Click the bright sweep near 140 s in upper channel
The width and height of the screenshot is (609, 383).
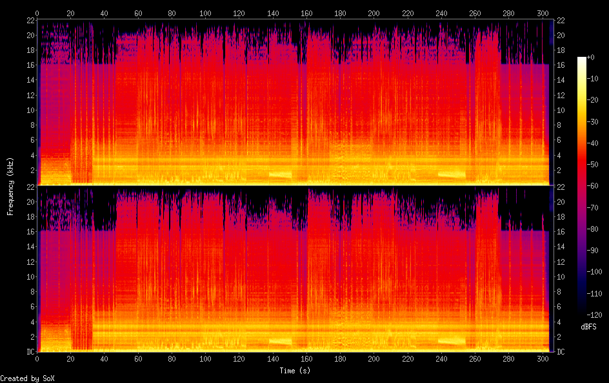pos(280,174)
